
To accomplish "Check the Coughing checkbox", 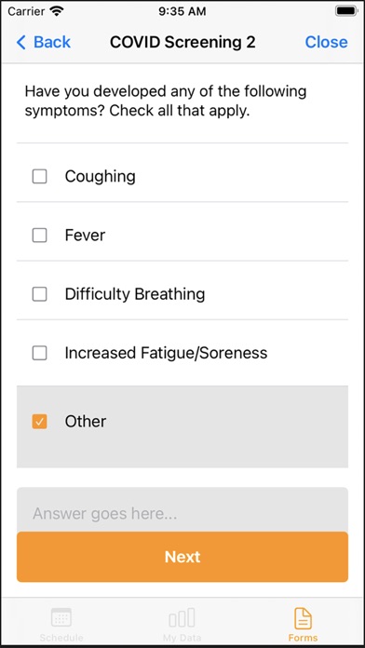I will tap(40, 177).
